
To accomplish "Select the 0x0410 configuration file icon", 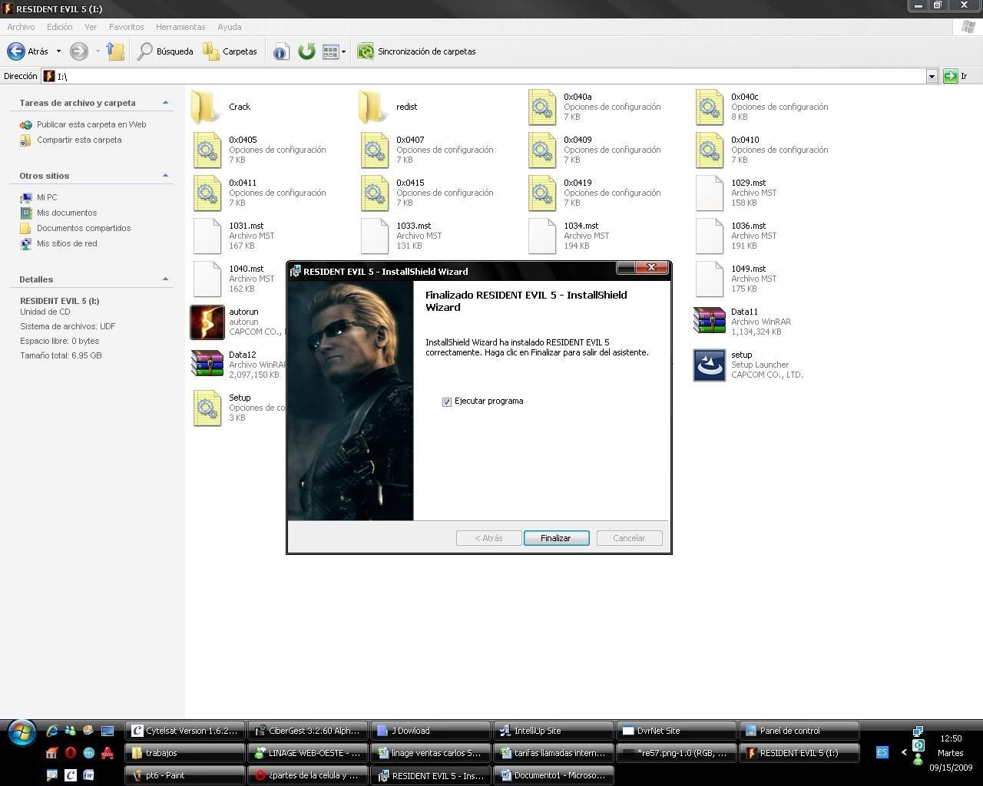I will coord(710,150).
